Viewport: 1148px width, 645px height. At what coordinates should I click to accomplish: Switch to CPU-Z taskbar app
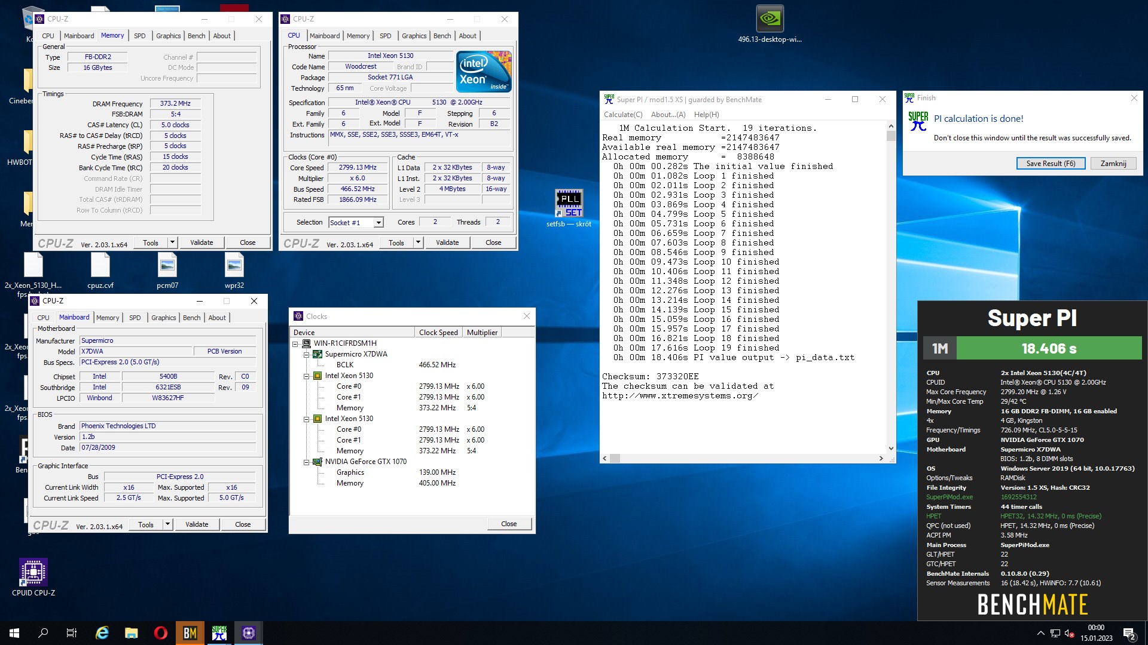(249, 633)
